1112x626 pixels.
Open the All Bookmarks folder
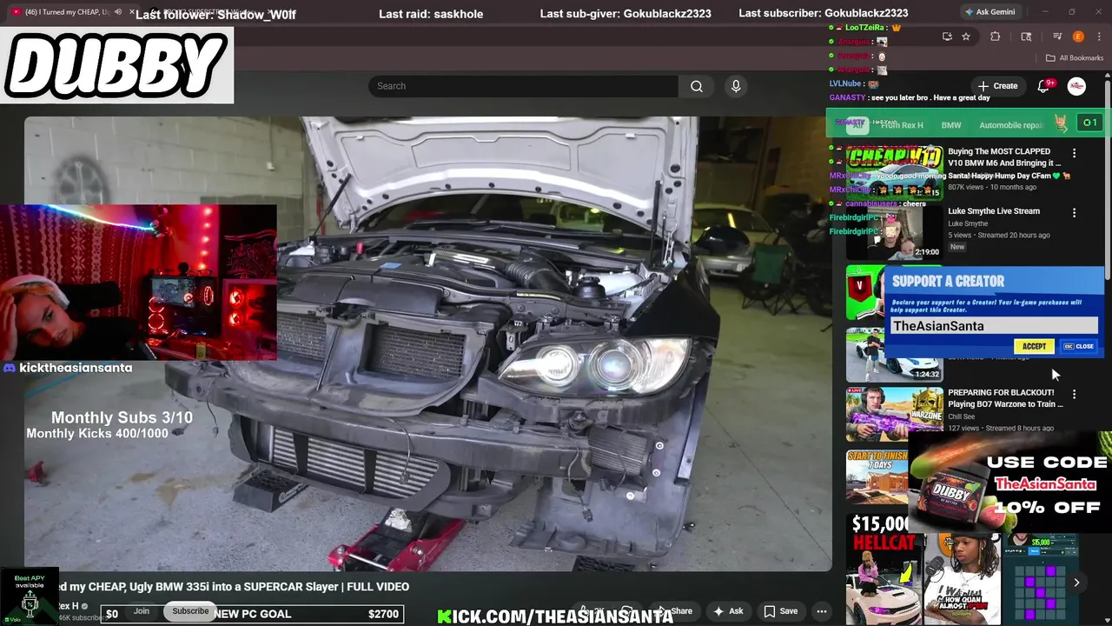point(1074,58)
